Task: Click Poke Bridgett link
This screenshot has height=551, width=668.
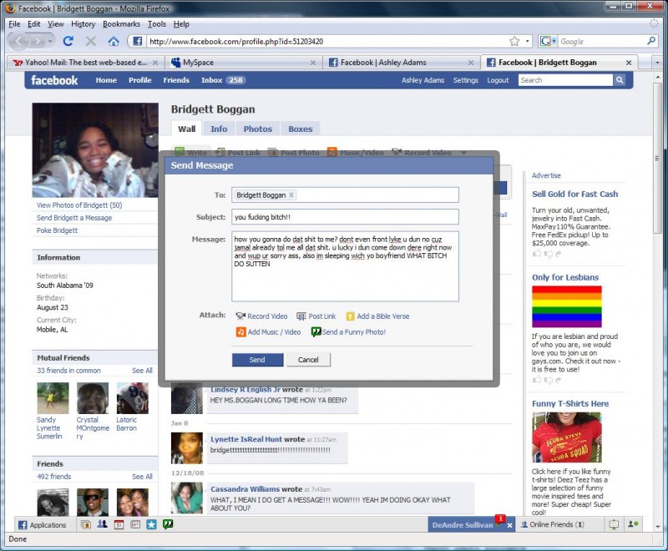Action: coord(57,230)
